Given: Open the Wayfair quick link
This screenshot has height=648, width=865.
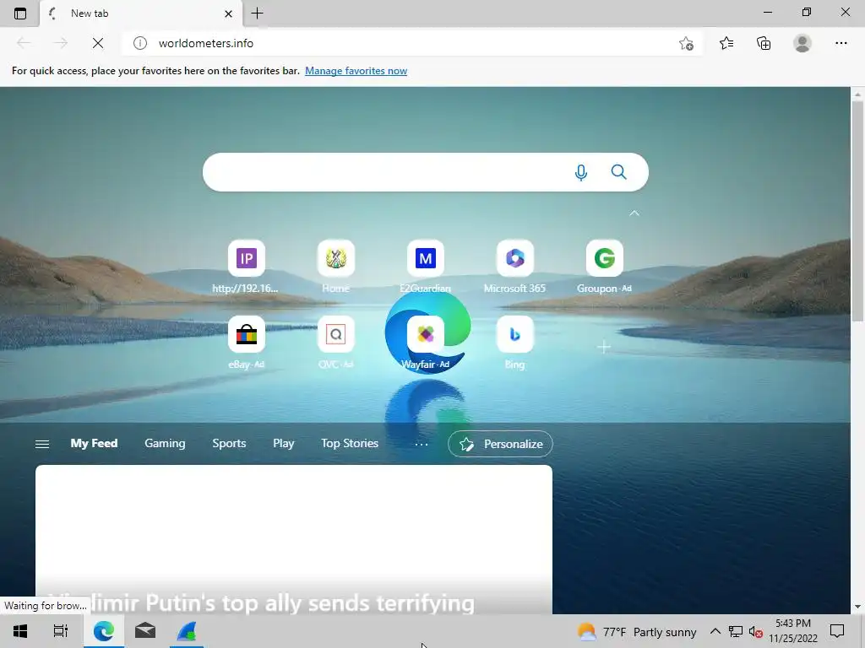Looking at the screenshot, I should tap(426, 343).
